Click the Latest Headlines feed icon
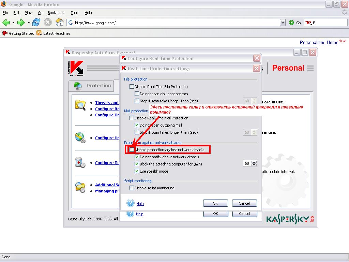This screenshot has height=262, width=349. tap(39, 33)
